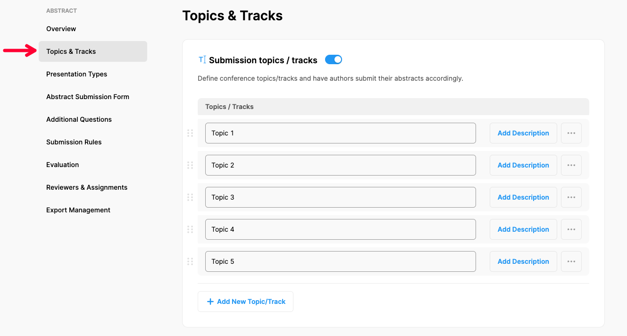Open Presentation Types in the sidebar
Image resolution: width=627 pixels, height=336 pixels.
76,74
